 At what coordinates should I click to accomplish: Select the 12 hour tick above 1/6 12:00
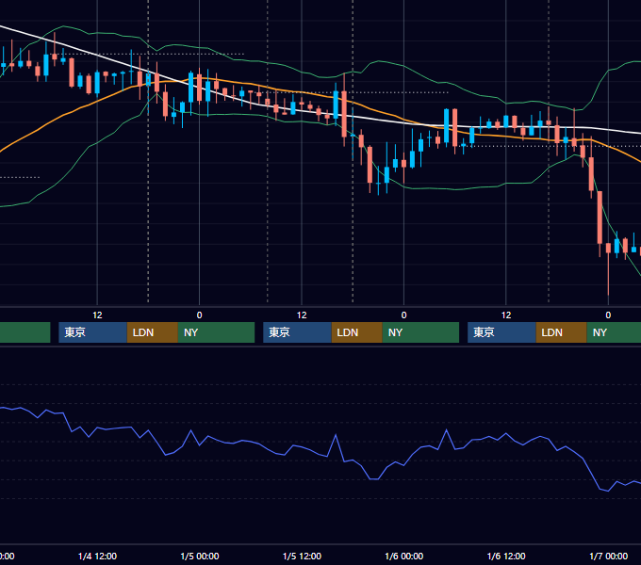pyautogui.click(x=506, y=315)
